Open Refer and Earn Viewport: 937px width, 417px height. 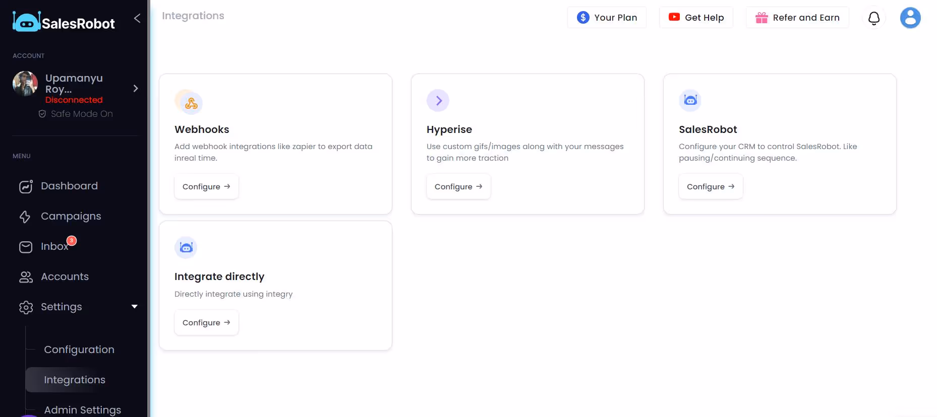(x=797, y=18)
